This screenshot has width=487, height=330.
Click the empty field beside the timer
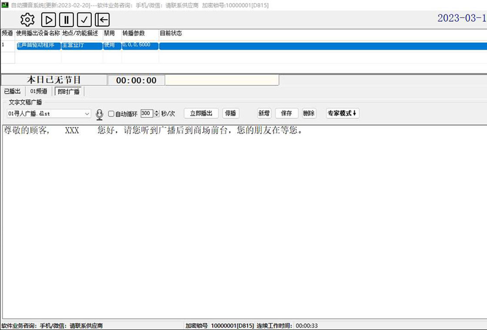pyautogui.click(x=222, y=80)
